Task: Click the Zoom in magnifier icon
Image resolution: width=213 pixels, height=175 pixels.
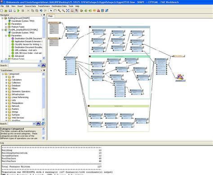Action: pos(59,10)
